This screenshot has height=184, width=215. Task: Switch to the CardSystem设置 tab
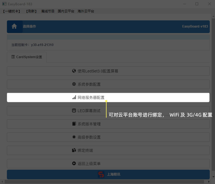coord(27,57)
